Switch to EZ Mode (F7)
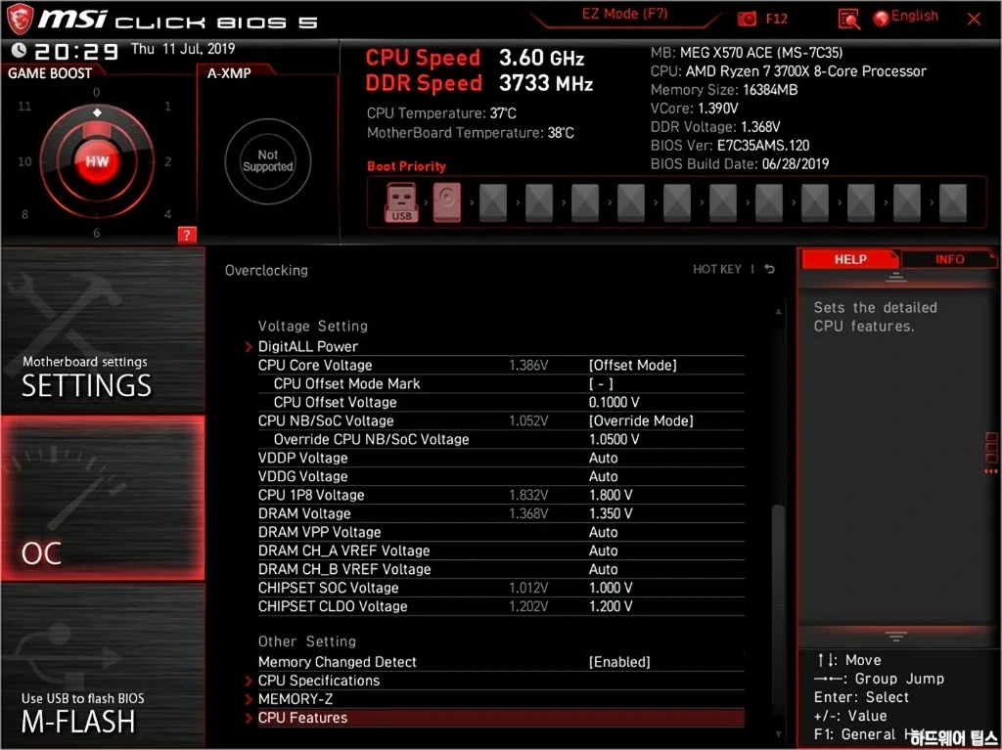 (x=624, y=14)
